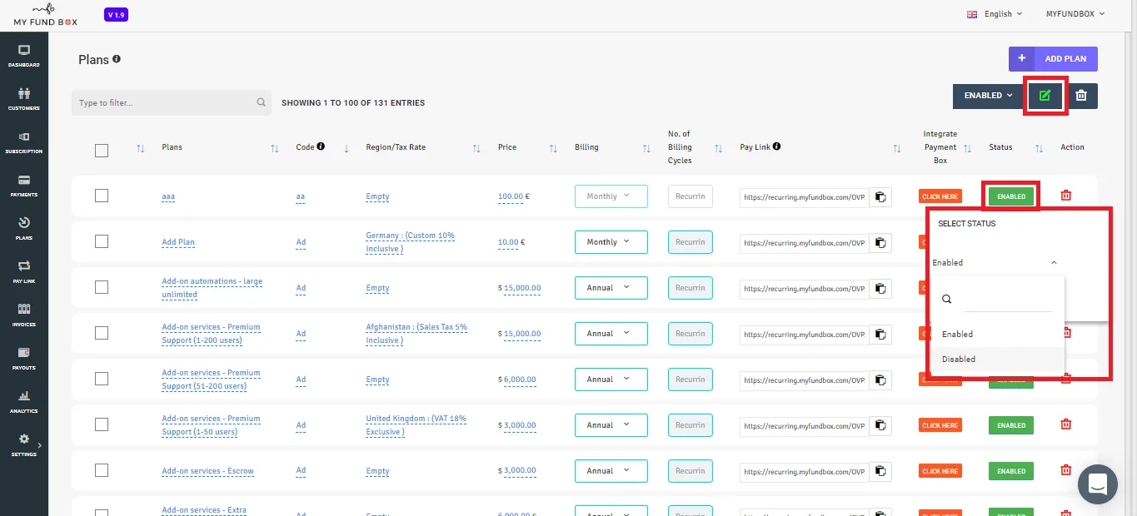Screen dimensions: 1137x516
Task: Delete the Add-on services - Escrow plan
Action: point(1065,470)
